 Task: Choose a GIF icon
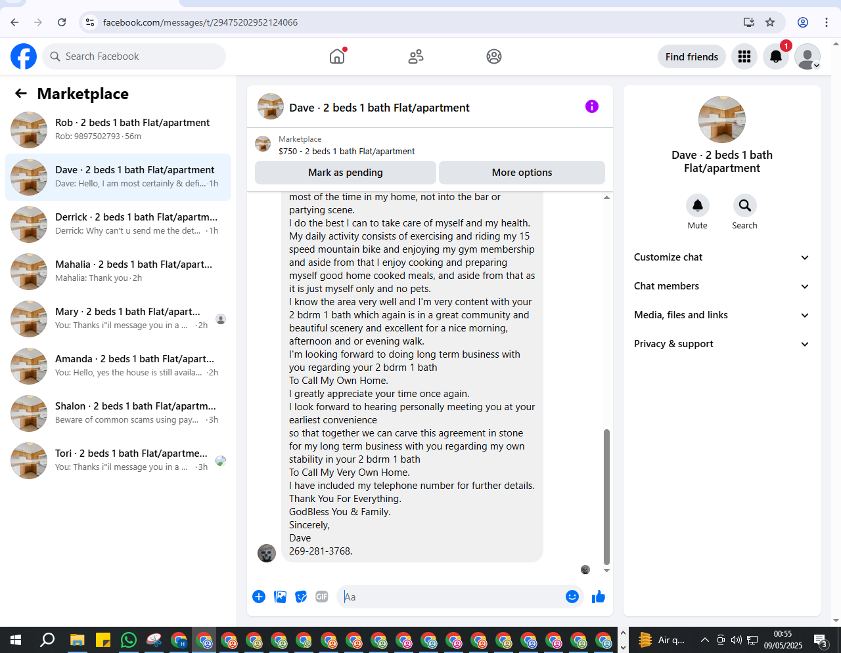tap(322, 597)
